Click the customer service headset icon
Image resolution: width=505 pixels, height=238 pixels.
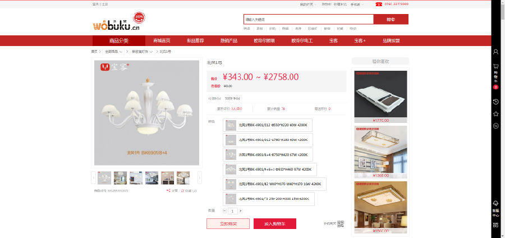tap(495, 203)
